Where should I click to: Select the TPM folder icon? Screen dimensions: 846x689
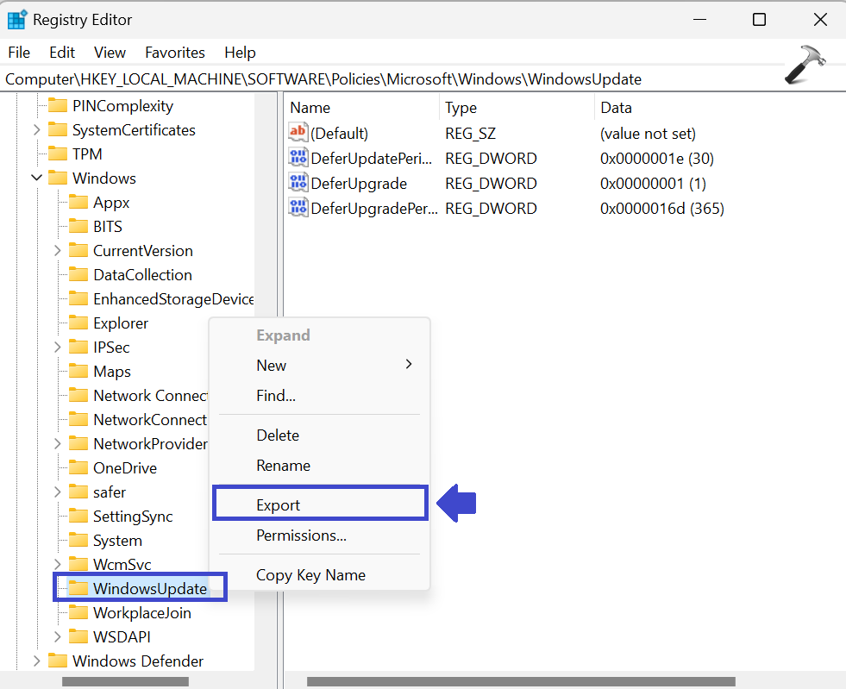pyautogui.click(x=58, y=154)
